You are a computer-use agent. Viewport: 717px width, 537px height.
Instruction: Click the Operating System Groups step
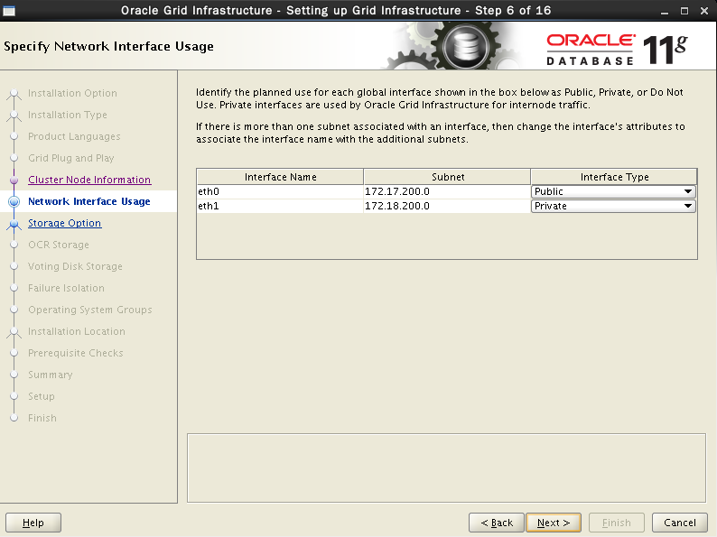89,310
